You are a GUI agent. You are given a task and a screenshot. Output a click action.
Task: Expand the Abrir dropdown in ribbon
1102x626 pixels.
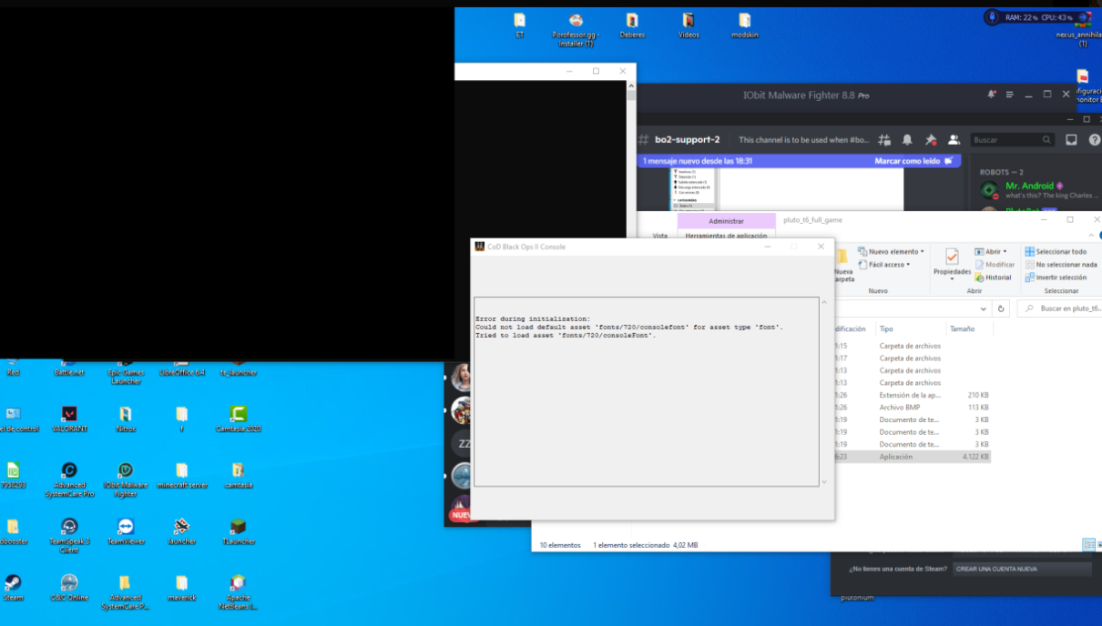990,252
